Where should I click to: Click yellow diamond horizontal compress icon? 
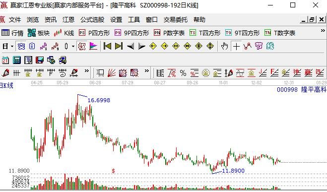187,46
